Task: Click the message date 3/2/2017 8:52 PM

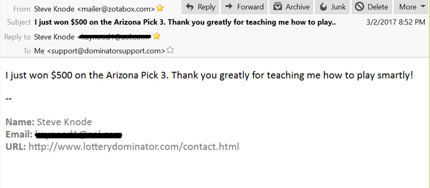Action: coord(396,22)
